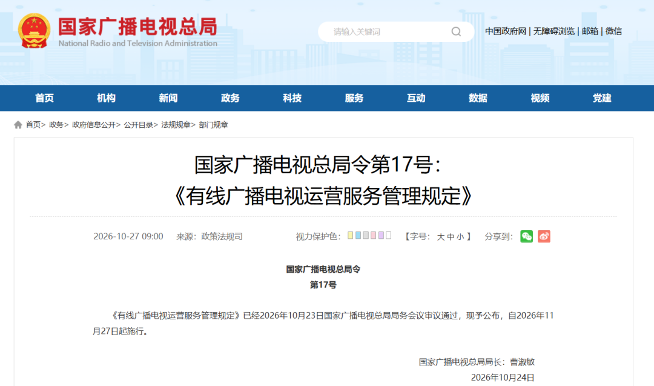Viewport: 654px width, 386px height.
Task: Click the national emblem logo
Action: click(34, 31)
